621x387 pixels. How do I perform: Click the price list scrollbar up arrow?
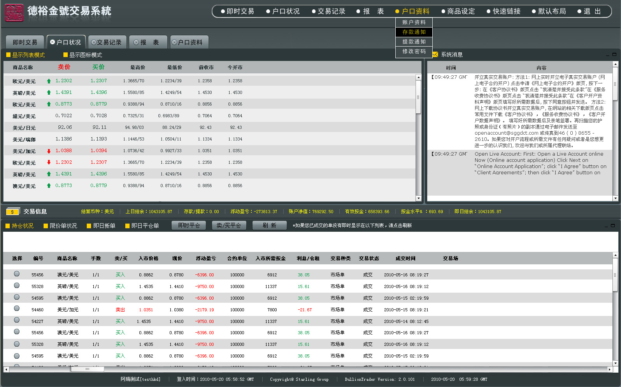coord(419,77)
